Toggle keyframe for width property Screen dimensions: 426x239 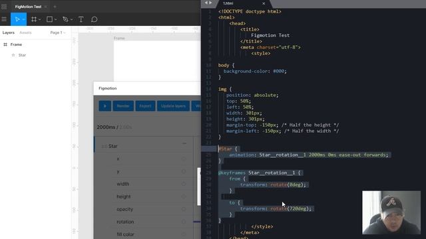pyautogui.click(x=184, y=184)
